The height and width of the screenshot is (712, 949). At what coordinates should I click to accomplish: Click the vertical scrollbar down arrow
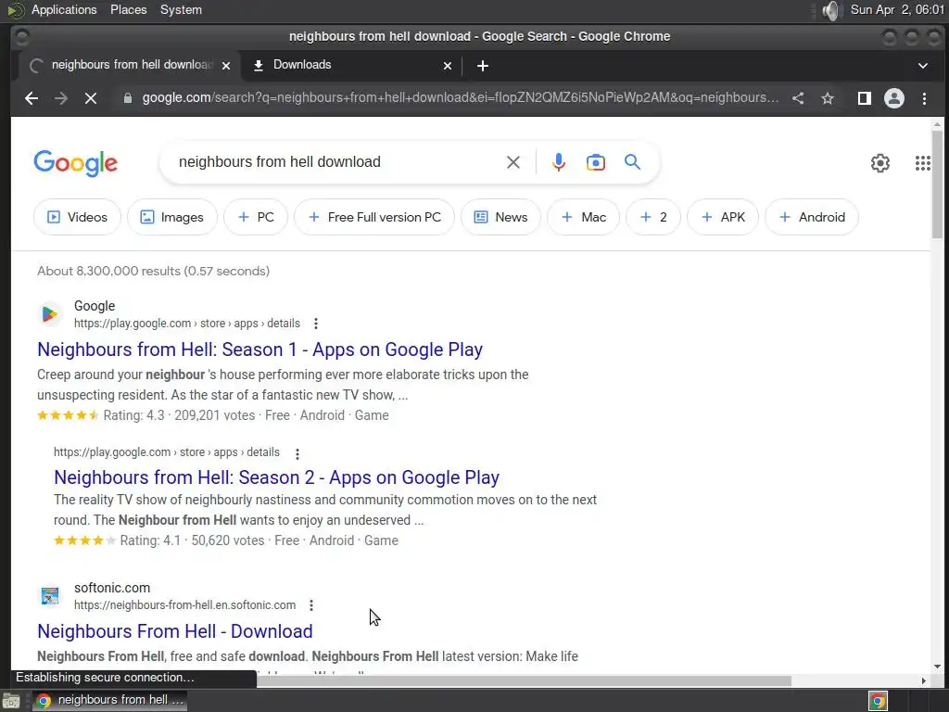tap(938, 667)
